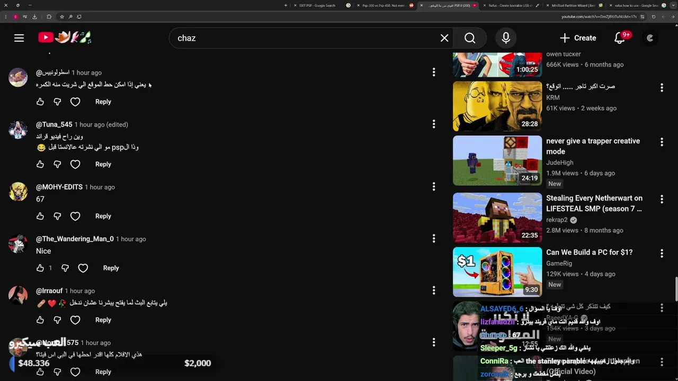Image resolution: width=678 pixels, height=381 pixels.
Task: Select the '1 hour ago' timestamp of @MOHY-EDITS
Action: pyautogui.click(x=100, y=187)
